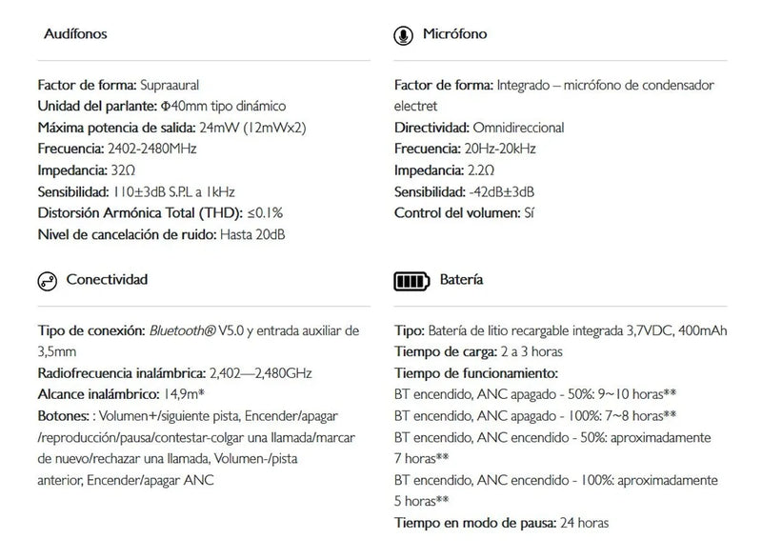Click the Nivel de cancelación de ruido label
762x559 pixels.
pyautogui.click(x=128, y=232)
